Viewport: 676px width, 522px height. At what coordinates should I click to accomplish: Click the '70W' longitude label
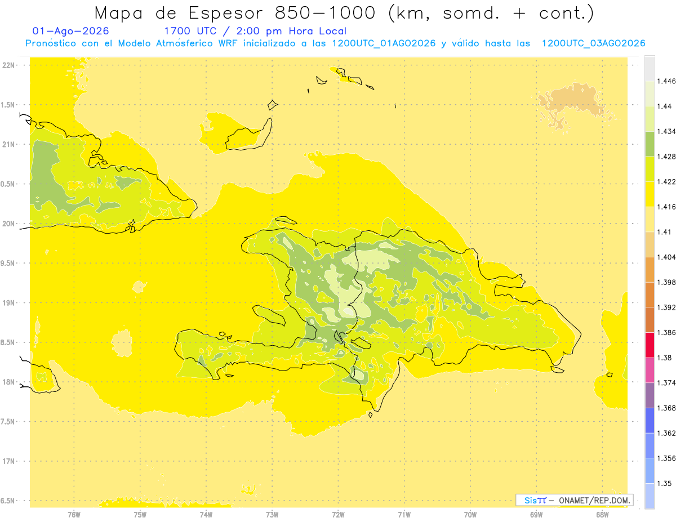coord(470,515)
